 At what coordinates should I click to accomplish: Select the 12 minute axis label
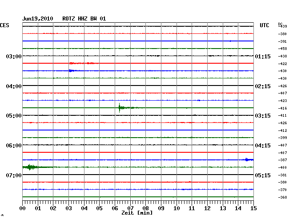pos(207,208)
